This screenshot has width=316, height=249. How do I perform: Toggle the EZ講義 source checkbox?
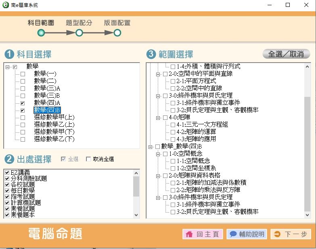7,173
